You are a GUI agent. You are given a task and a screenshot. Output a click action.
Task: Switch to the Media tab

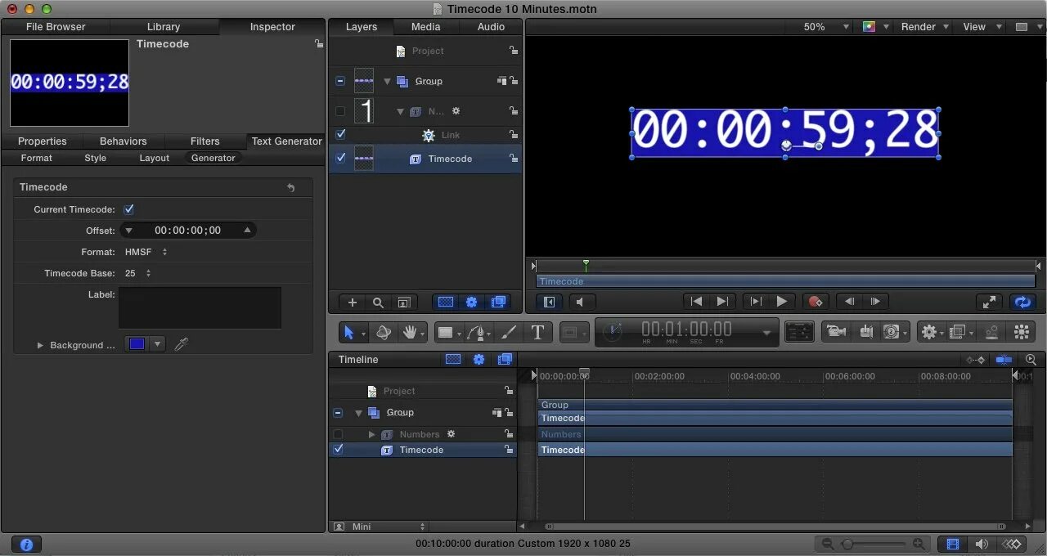pos(425,27)
